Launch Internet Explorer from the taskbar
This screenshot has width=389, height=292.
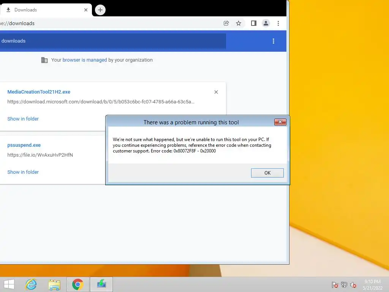31,284
